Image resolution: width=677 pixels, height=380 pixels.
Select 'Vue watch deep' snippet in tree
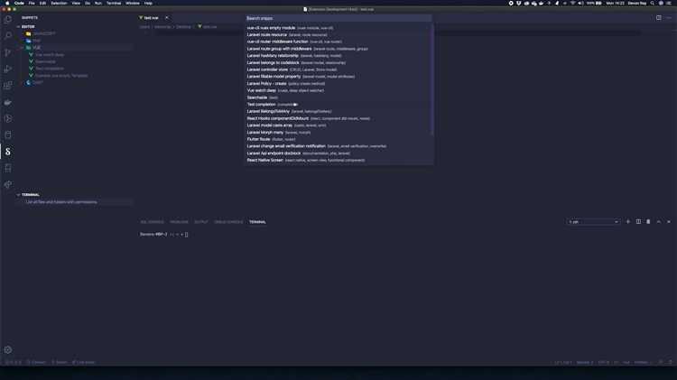[50, 55]
